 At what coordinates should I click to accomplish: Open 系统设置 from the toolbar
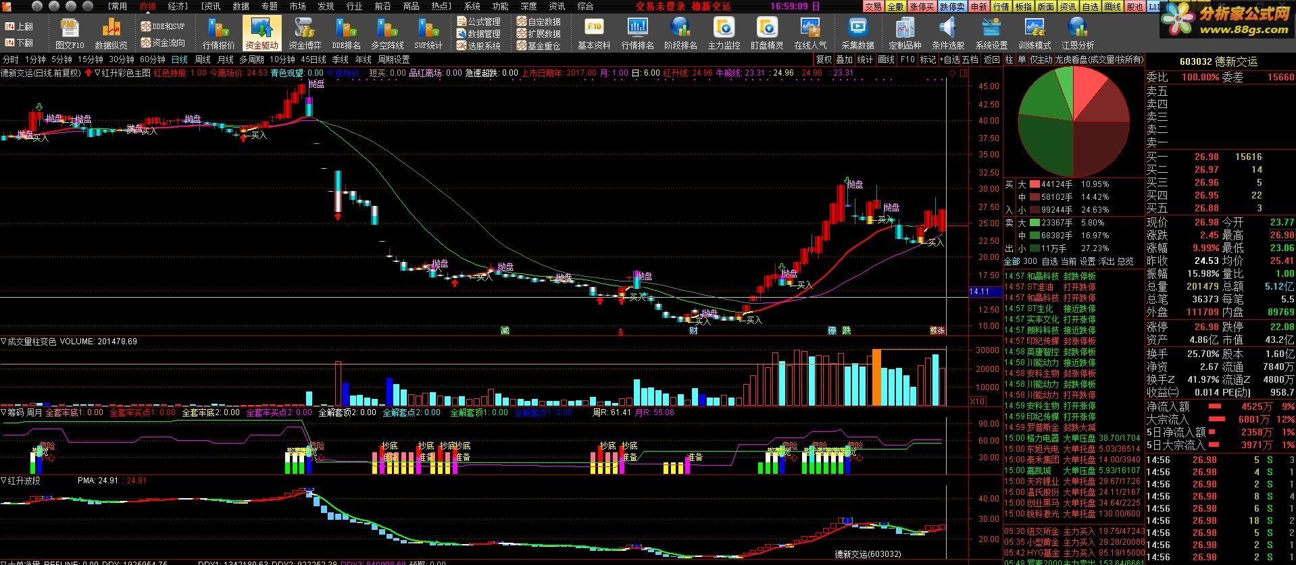[991, 34]
